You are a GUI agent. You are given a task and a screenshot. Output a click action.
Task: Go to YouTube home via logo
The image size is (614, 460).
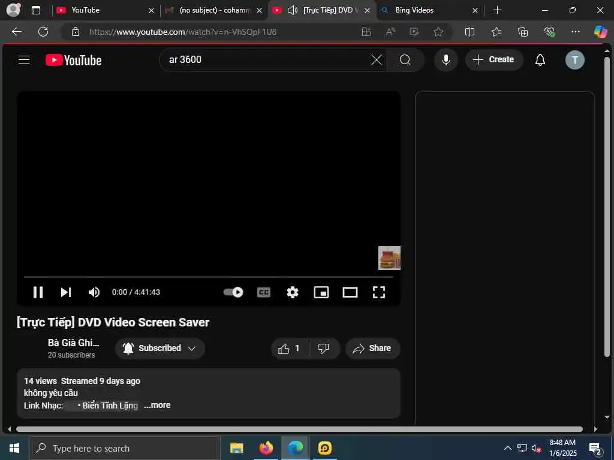pos(73,60)
